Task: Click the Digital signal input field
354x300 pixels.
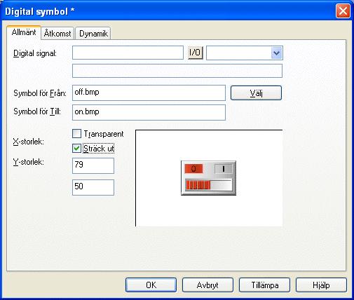Action: (128, 53)
